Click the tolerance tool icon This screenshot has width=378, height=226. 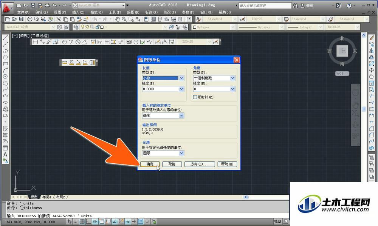[129, 42]
